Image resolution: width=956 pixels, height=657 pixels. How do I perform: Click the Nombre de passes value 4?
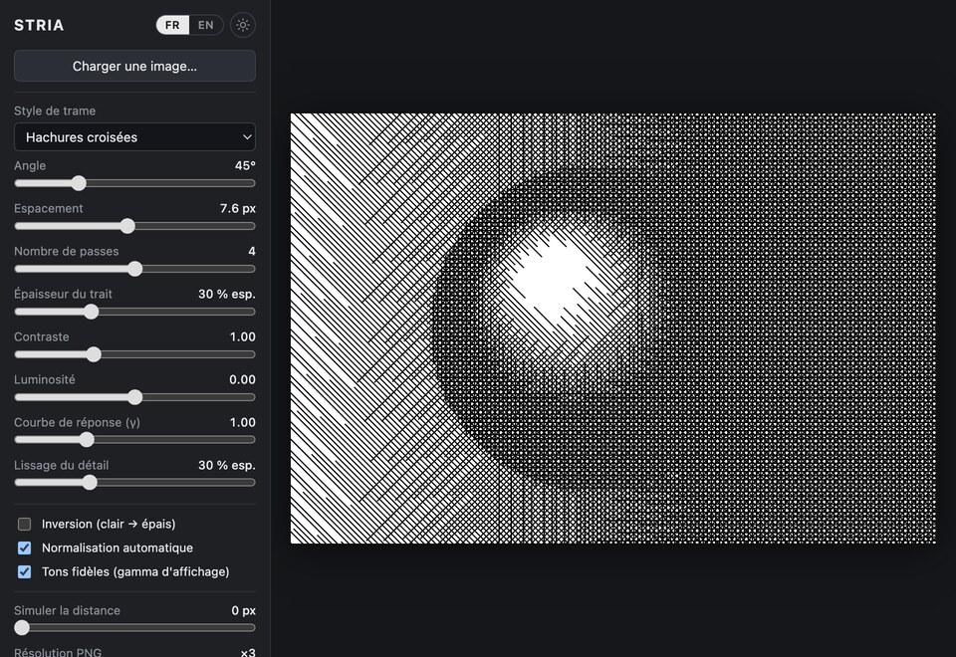tap(252, 251)
